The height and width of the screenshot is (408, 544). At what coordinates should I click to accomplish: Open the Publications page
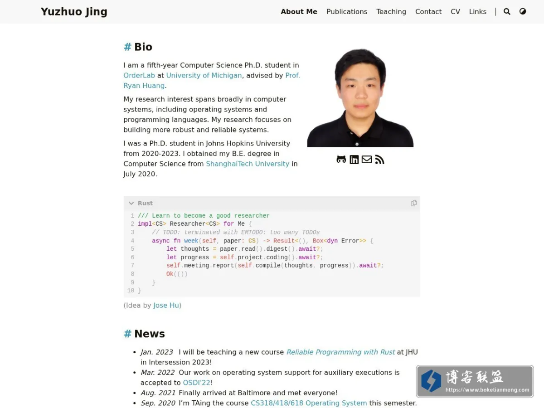tap(347, 12)
